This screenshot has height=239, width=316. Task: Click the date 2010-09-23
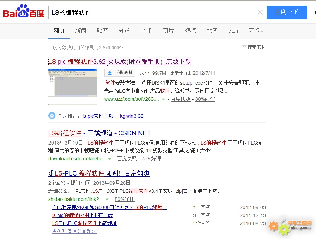(x=253, y=223)
